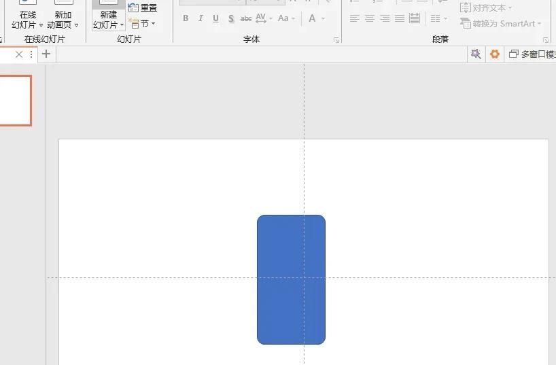Screen dimensions: 556x365
Task: Right-align paragraph text
Action: tap(385, 18)
